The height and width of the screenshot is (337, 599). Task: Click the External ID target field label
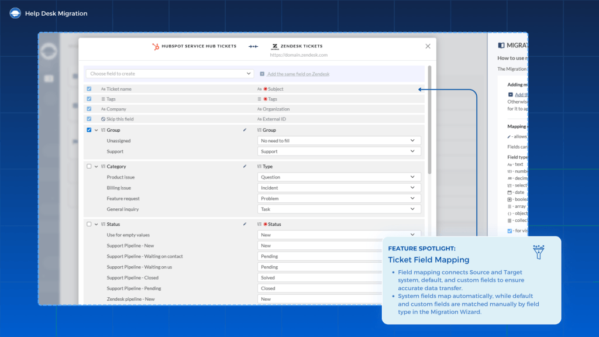274,119
